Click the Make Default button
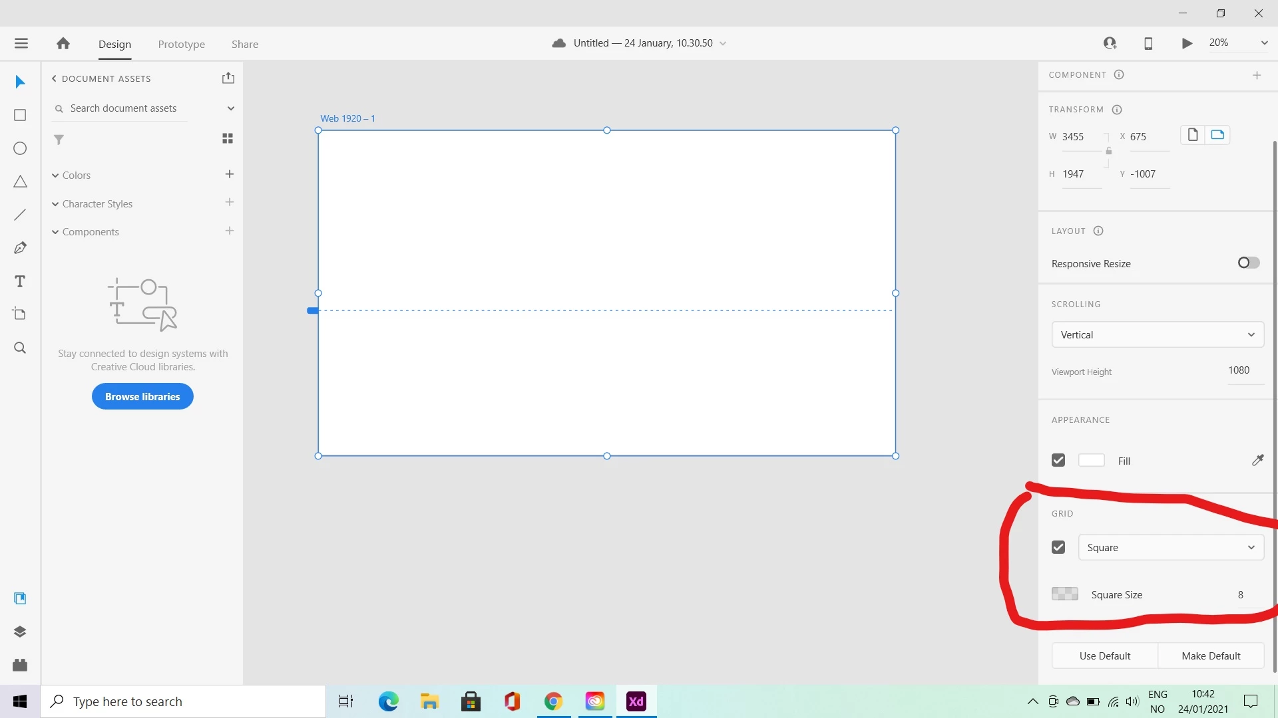The width and height of the screenshot is (1278, 718). coord(1211,656)
